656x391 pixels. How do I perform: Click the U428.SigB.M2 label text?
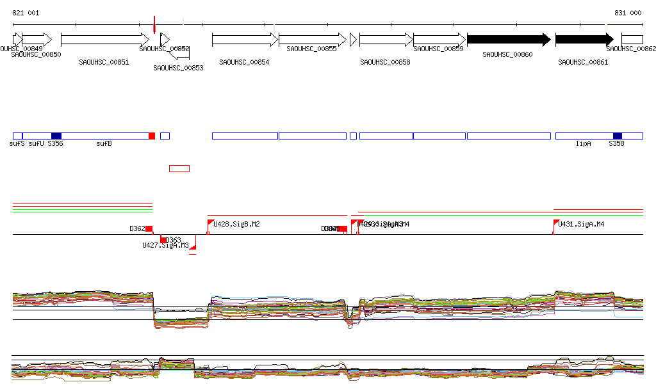coord(237,225)
